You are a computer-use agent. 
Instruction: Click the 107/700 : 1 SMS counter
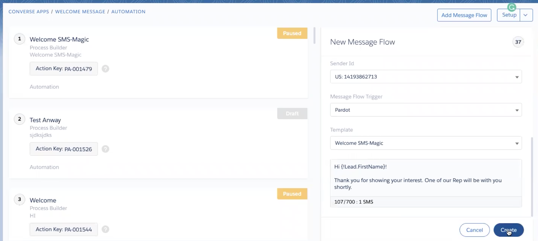point(354,202)
